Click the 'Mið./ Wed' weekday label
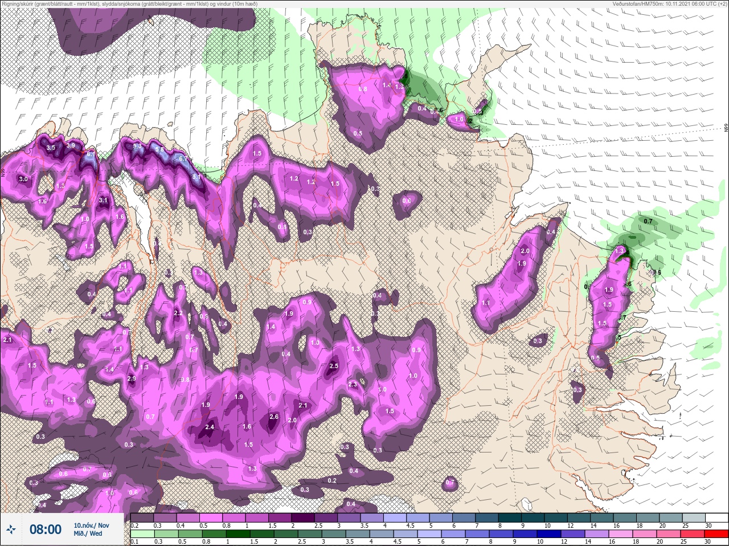 (x=88, y=533)
